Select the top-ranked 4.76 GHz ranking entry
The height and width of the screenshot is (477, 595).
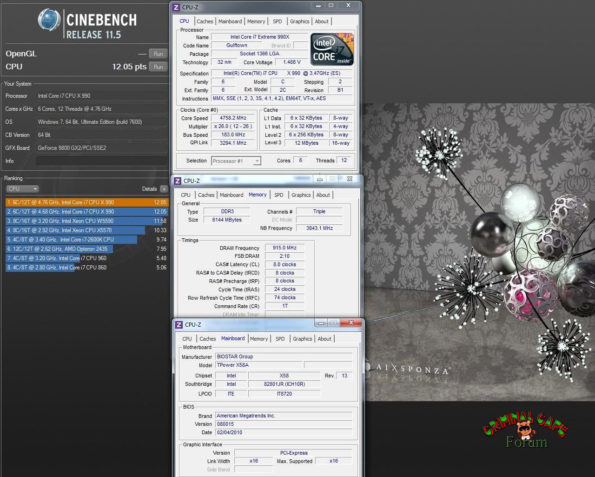click(x=86, y=202)
